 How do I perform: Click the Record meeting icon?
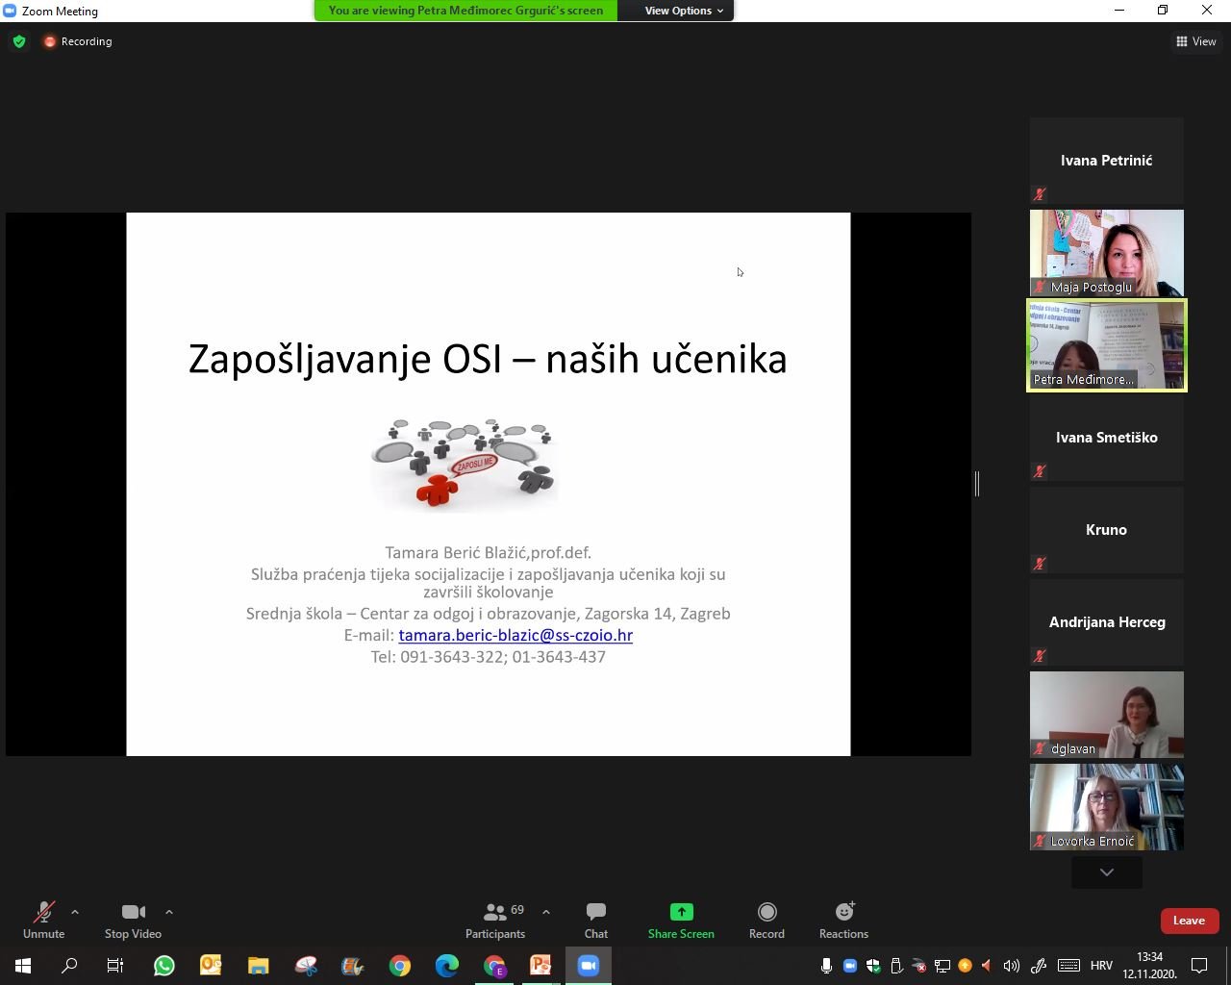pyautogui.click(x=766, y=912)
